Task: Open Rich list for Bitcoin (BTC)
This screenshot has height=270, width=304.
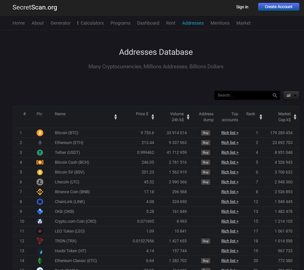Action: point(230,133)
